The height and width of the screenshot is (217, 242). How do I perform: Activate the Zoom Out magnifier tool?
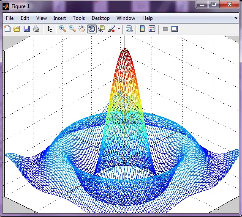pyautogui.click(x=72, y=29)
